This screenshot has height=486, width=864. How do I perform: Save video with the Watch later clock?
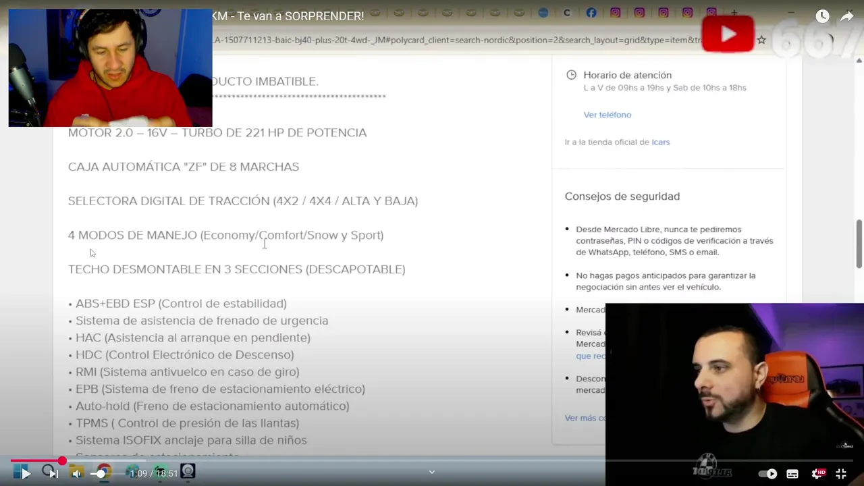pos(822,16)
